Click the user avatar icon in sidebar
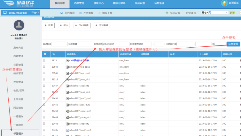Image resolution: width=241 pixels, height=136 pixels. (x=19, y=26)
